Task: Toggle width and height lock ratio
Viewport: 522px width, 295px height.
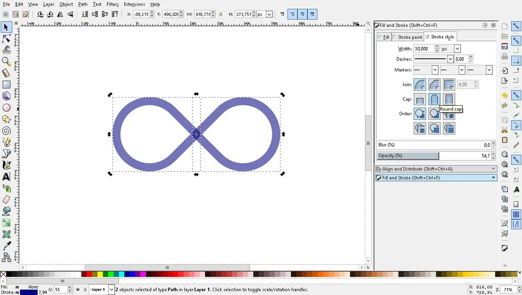Action: click(x=221, y=14)
